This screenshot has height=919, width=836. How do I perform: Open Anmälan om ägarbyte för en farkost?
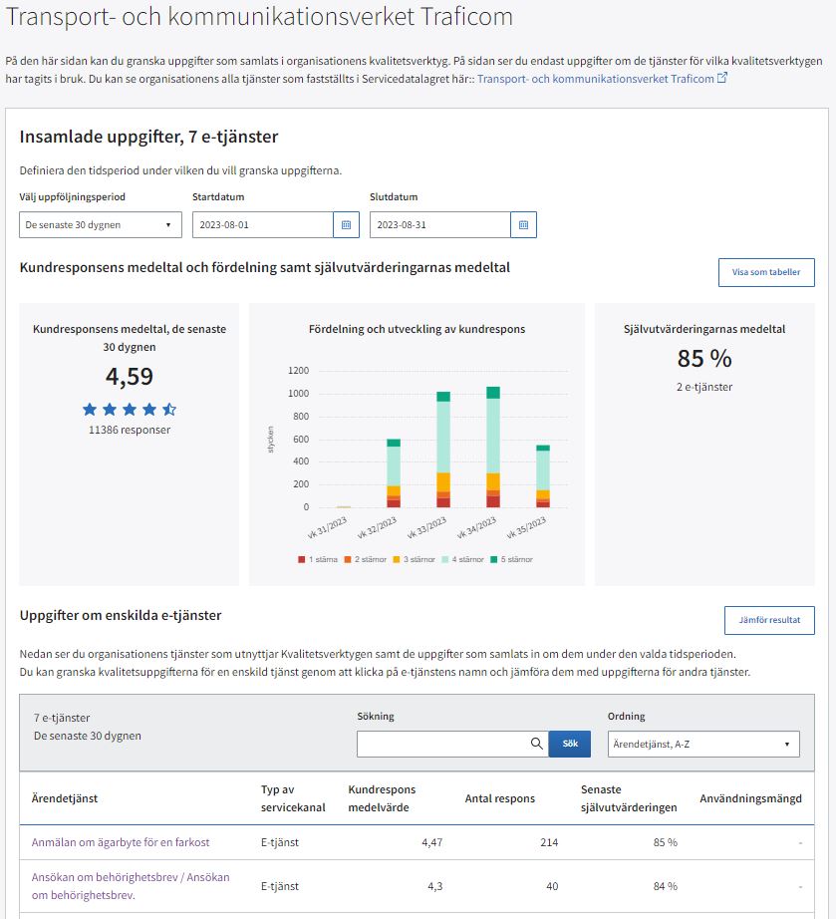point(121,842)
